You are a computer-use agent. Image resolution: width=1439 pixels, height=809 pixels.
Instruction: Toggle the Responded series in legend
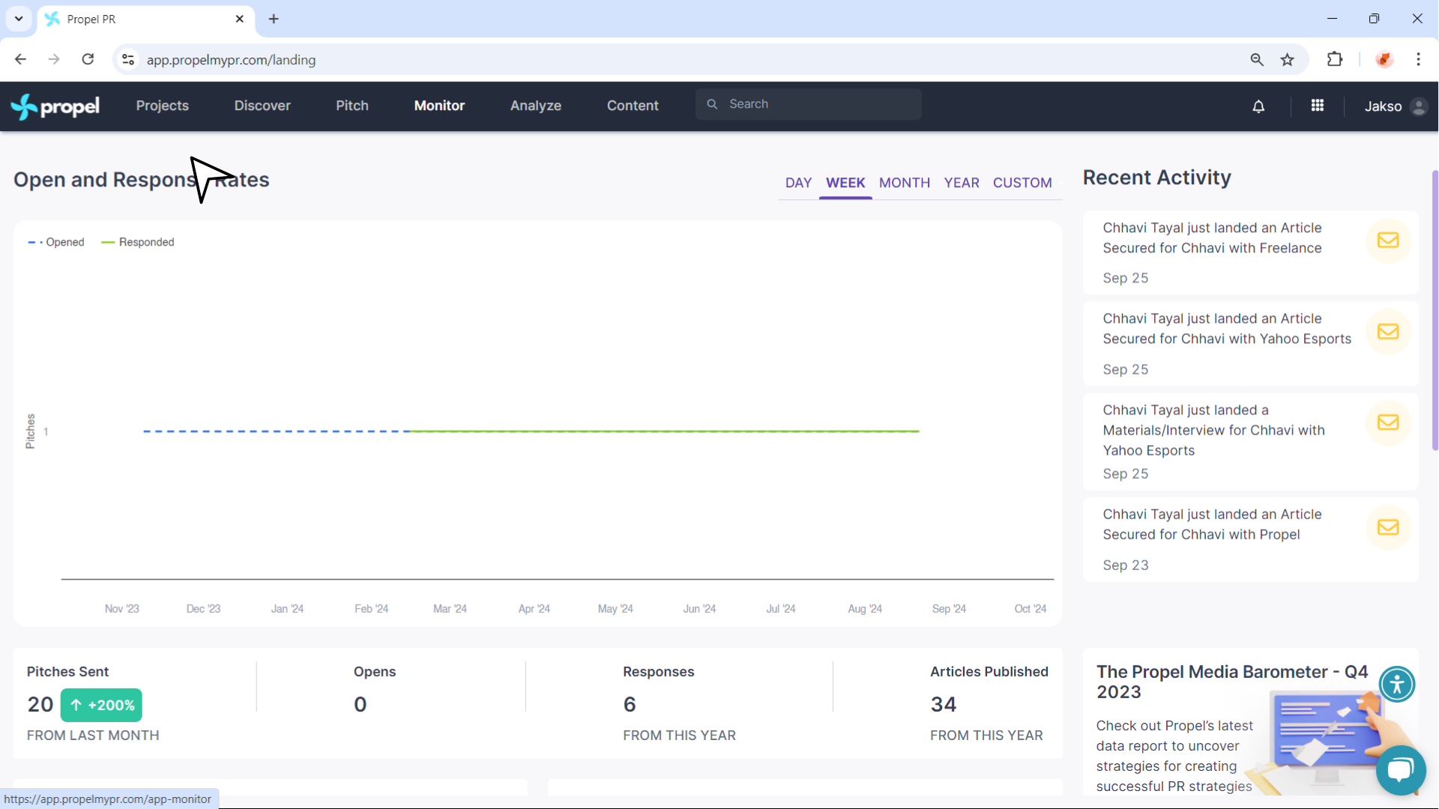point(138,242)
